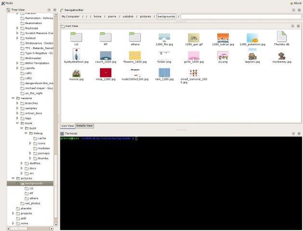The height and width of the screenshot is (231, 303).
Task: Expand the pixmaps tree folder
Action: (x=30, y=153)
